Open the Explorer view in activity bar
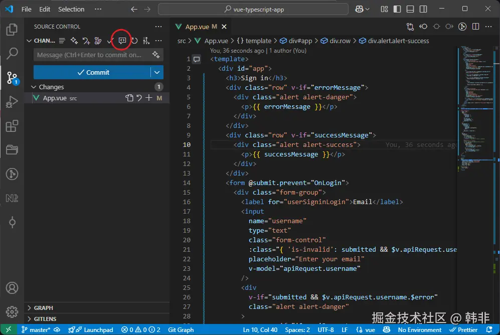 coord(12,30)
